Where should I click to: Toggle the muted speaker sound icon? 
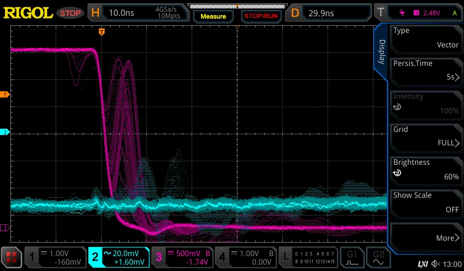pos(435,264)
